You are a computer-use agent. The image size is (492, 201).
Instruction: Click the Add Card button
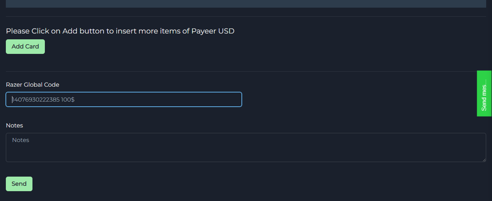pyautogui.click(x=25, y=47)
